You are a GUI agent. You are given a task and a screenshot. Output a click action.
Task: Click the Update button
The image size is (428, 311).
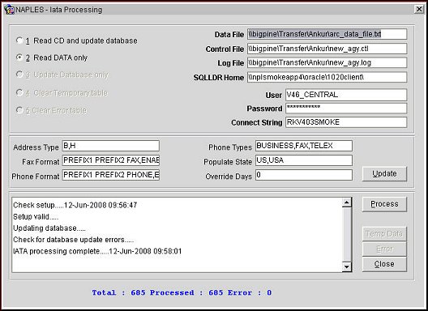click(x=384, y=174)
